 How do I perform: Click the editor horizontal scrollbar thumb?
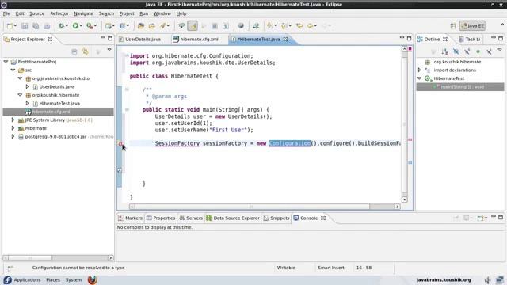click(252, 207)
